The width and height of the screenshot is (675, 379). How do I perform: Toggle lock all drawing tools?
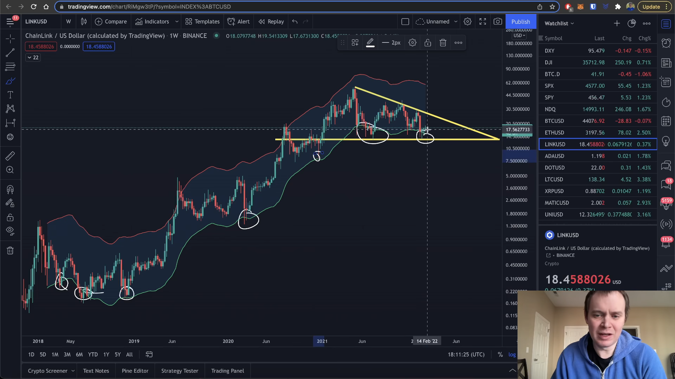(10, 217)
